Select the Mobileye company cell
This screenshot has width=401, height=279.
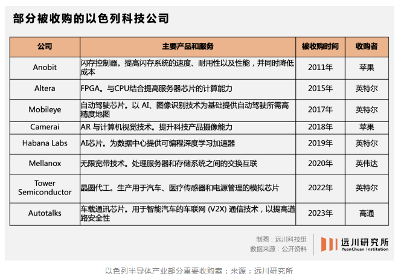point(45,110)
